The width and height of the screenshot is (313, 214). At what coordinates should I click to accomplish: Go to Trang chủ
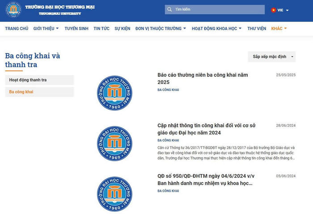(x=17, y=29)
